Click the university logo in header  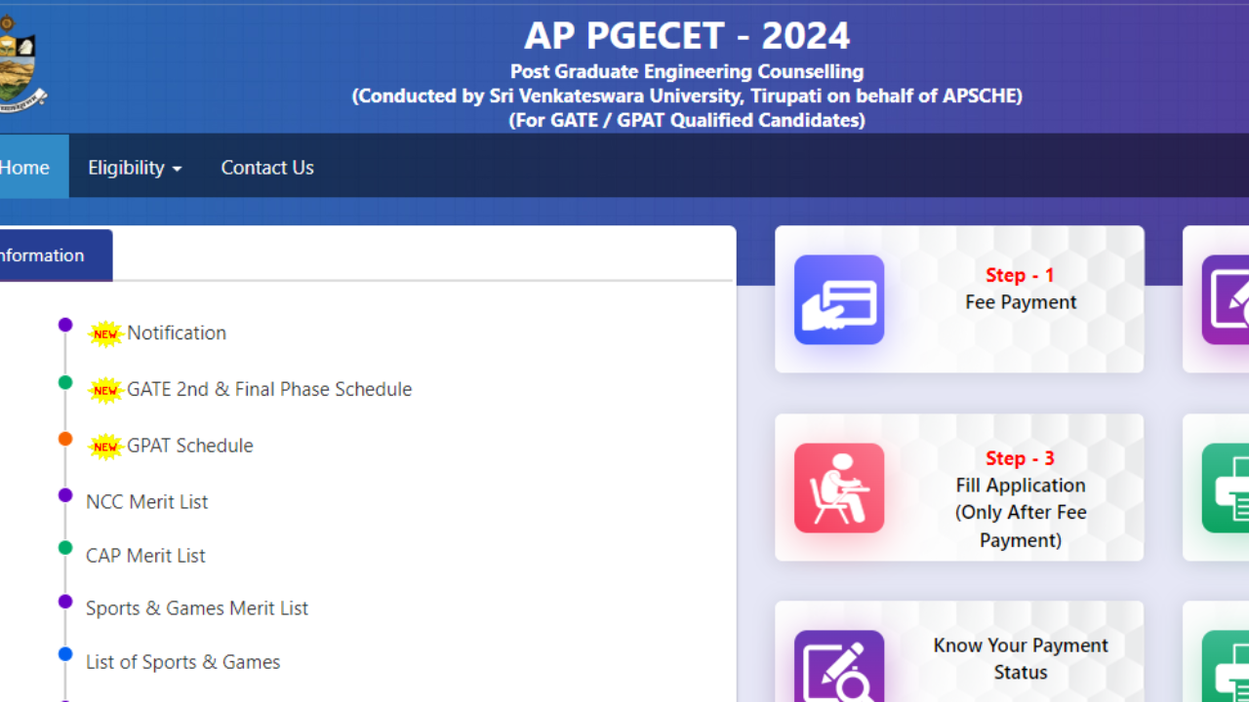click(x=20, y=63)
